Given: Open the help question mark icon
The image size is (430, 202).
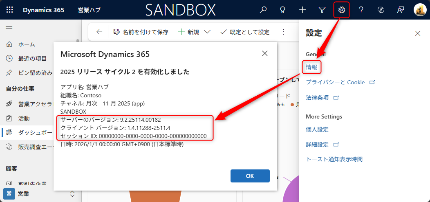Looking at the screenshot, I should click(x=361, y=10).
